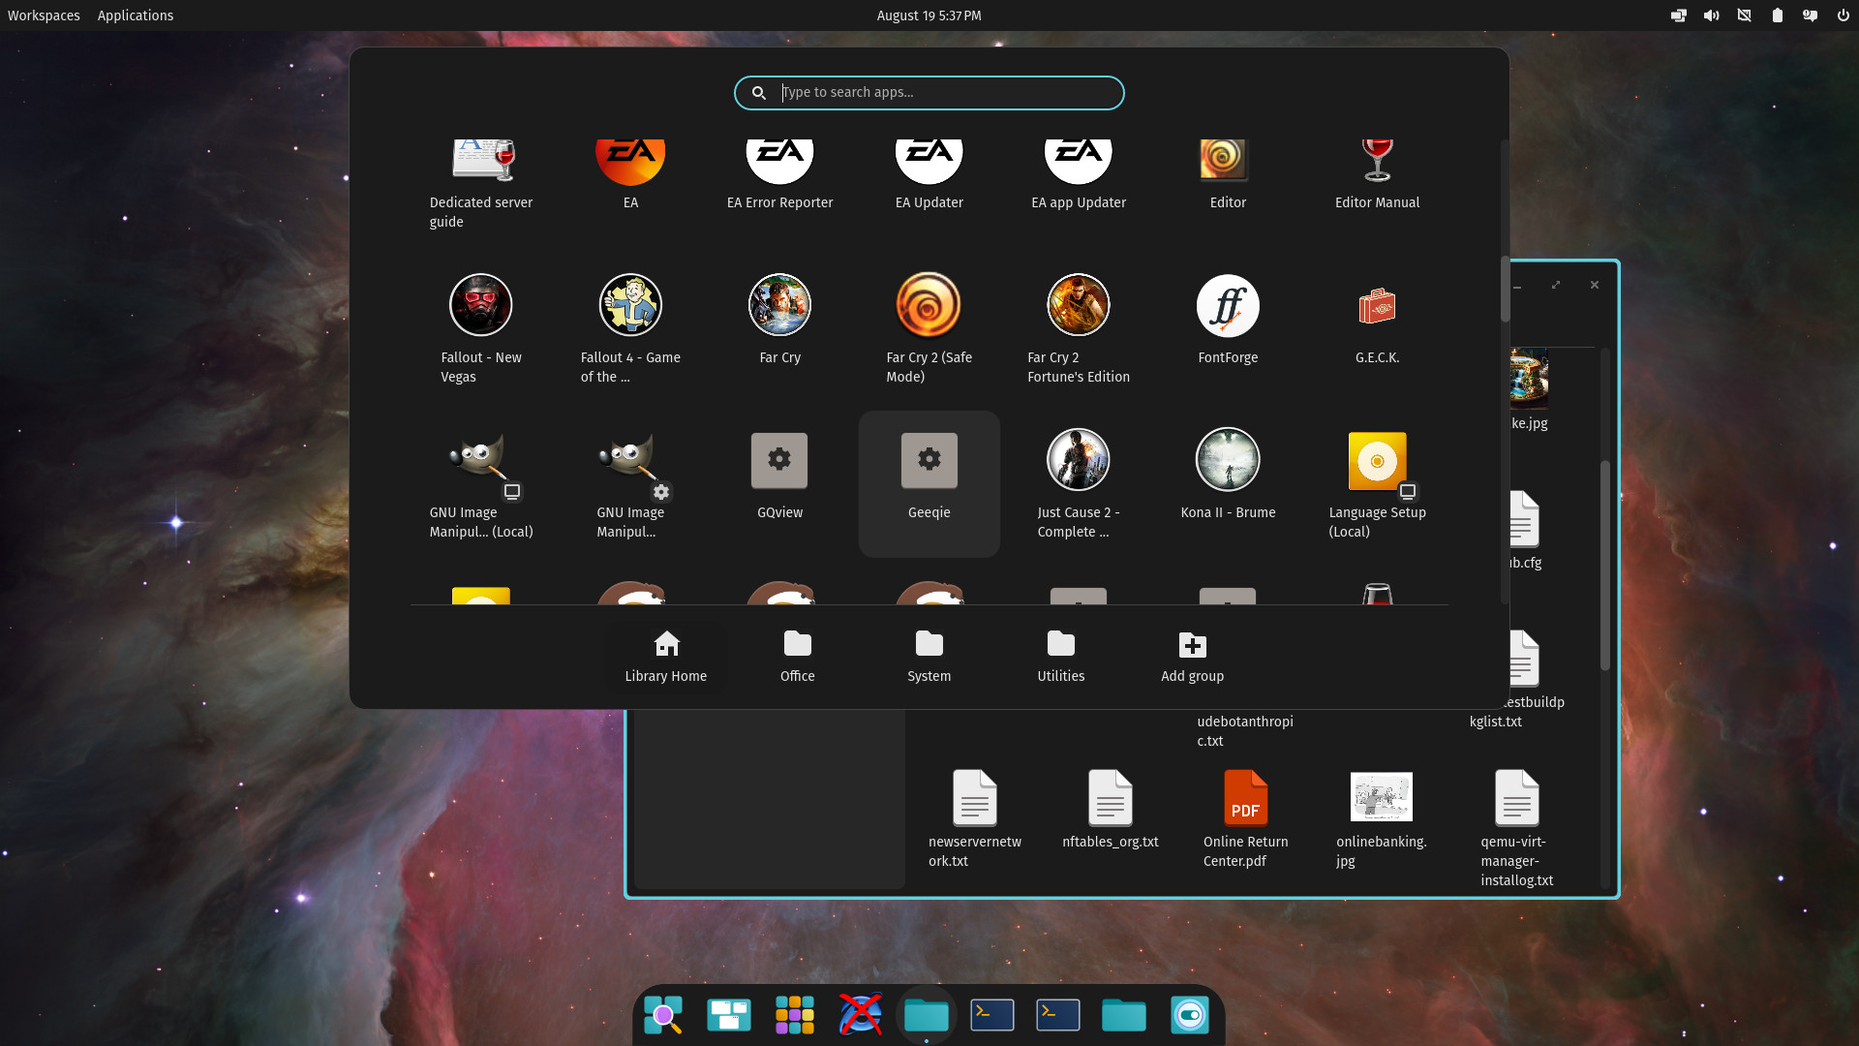Open Language Setup (Local)
The width and height of the screenshot is (1859, 1046).
click(x=1377, y=484)
